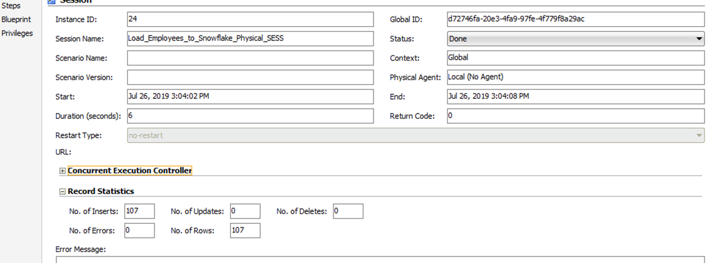Click the No. of Rows box
The width and height of the screenshot is (709, 263).
click(245, 230)
